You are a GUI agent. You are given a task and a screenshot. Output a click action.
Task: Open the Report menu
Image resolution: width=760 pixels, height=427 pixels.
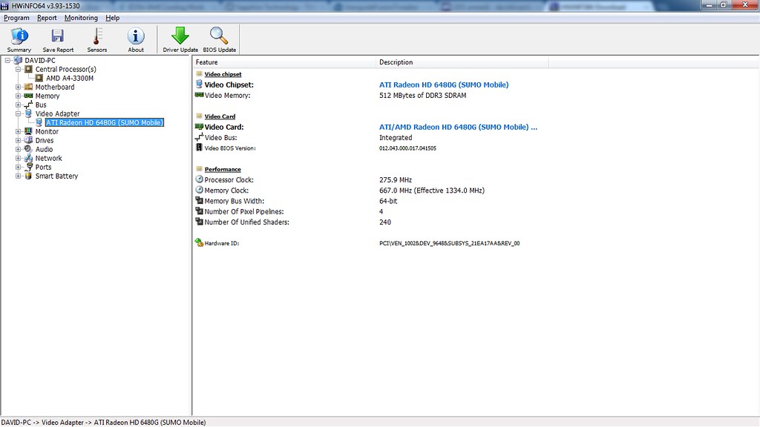(47, 18)
